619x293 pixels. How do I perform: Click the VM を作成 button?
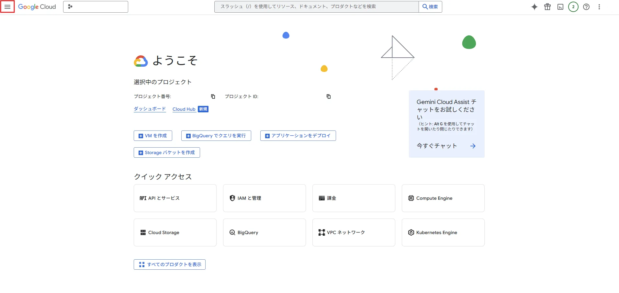pyautogui.click(x=153, y=136)
